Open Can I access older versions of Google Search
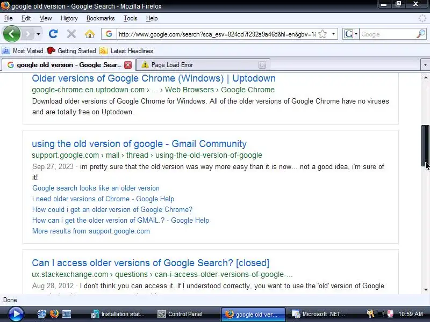Viewport: 430px width, 322px height. [x=150, y=263]
